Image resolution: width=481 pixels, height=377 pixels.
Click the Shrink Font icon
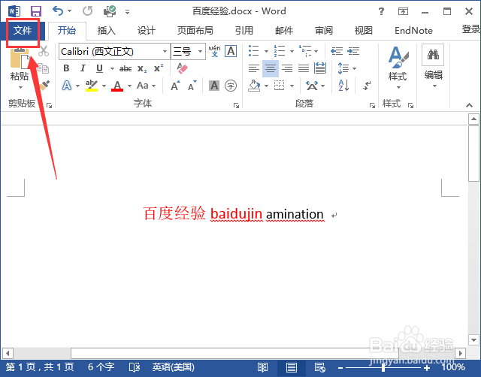pyautogui.click(x=192, y=86)
